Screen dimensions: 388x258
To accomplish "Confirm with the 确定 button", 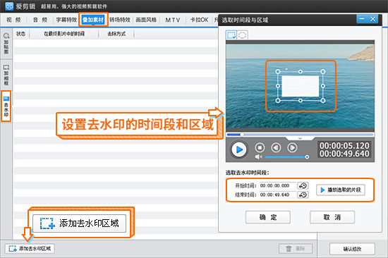I will coord(268,217).
